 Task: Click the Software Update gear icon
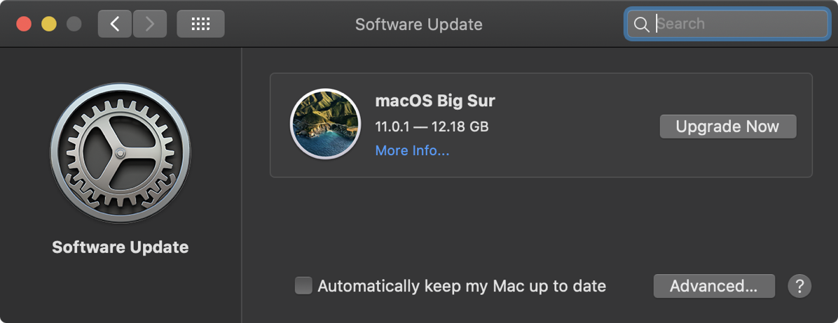121,153
